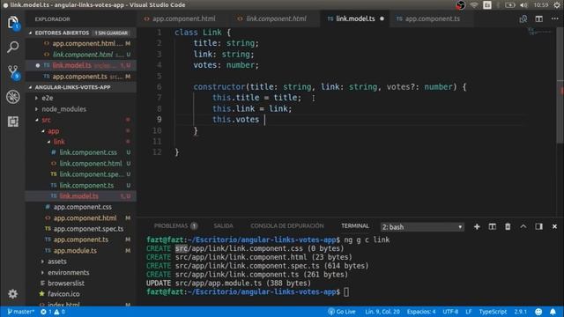Click TypeScript version 2.9.1 in status bar
This screenshot has width=564, height=317.
[520, 312]
